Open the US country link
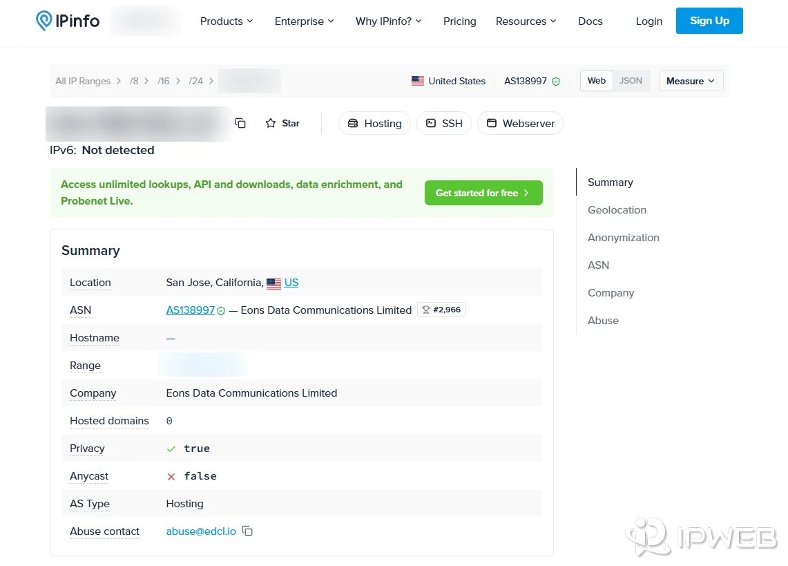The height and width of the screenshot is (566, 788). (x=291, y=282)
